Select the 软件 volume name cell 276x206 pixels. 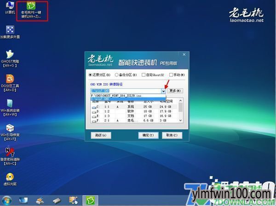[x=131, y=111]
